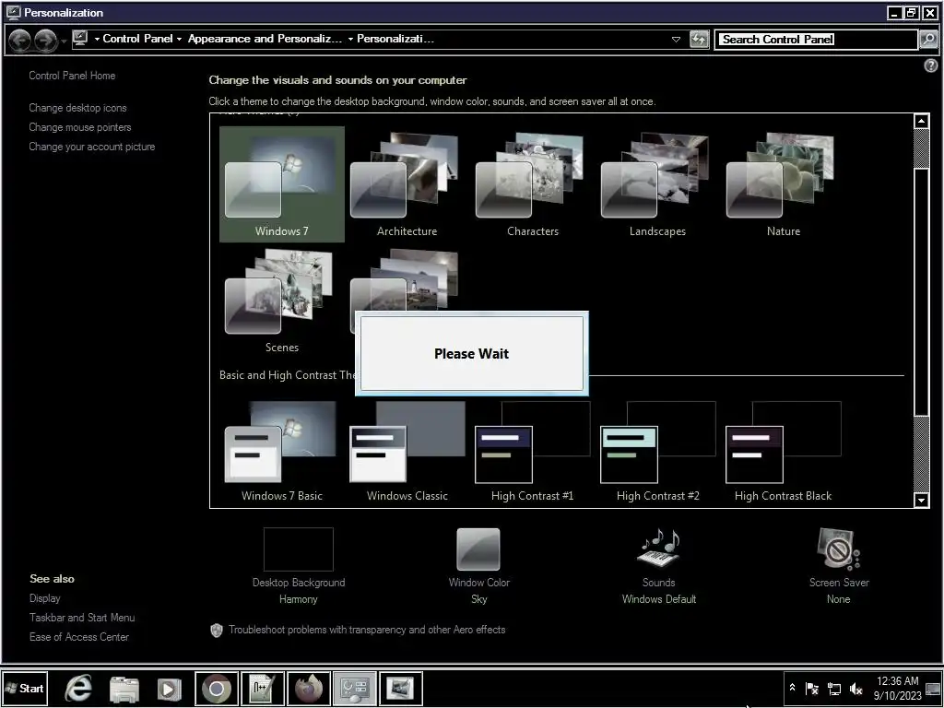The height and width of the screenshot is (708, 944).
Task: Open the recent pages history dropdown
Action: (x=64, y=41)
